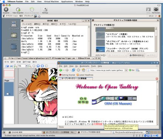Screen dimensions: 163x139
Task: Open KGhostView zoom percentage dropdown
Action: pos(26,66)
